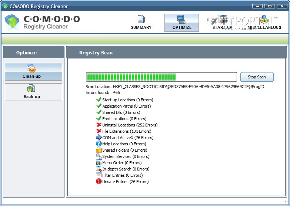Click the Optimize computer icon
The width and height of the screenshot is (290, 206).
181,20
